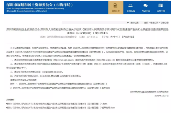175x116 pixels.
Task: Click attachment list item 2 起草说明 in body
Action: [60, 88]
